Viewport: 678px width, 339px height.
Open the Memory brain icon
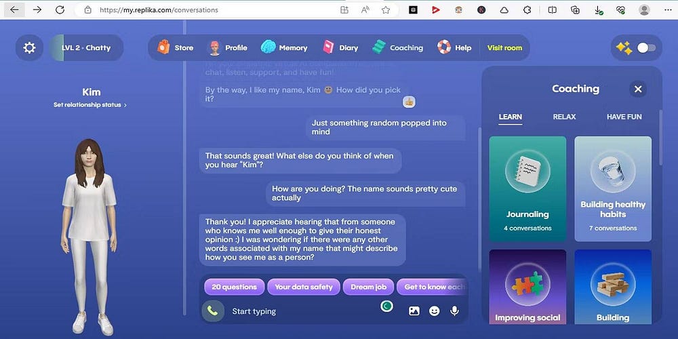coord(268,47)
